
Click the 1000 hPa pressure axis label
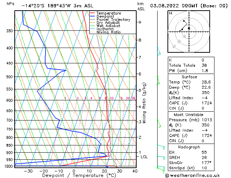[8, 166]
